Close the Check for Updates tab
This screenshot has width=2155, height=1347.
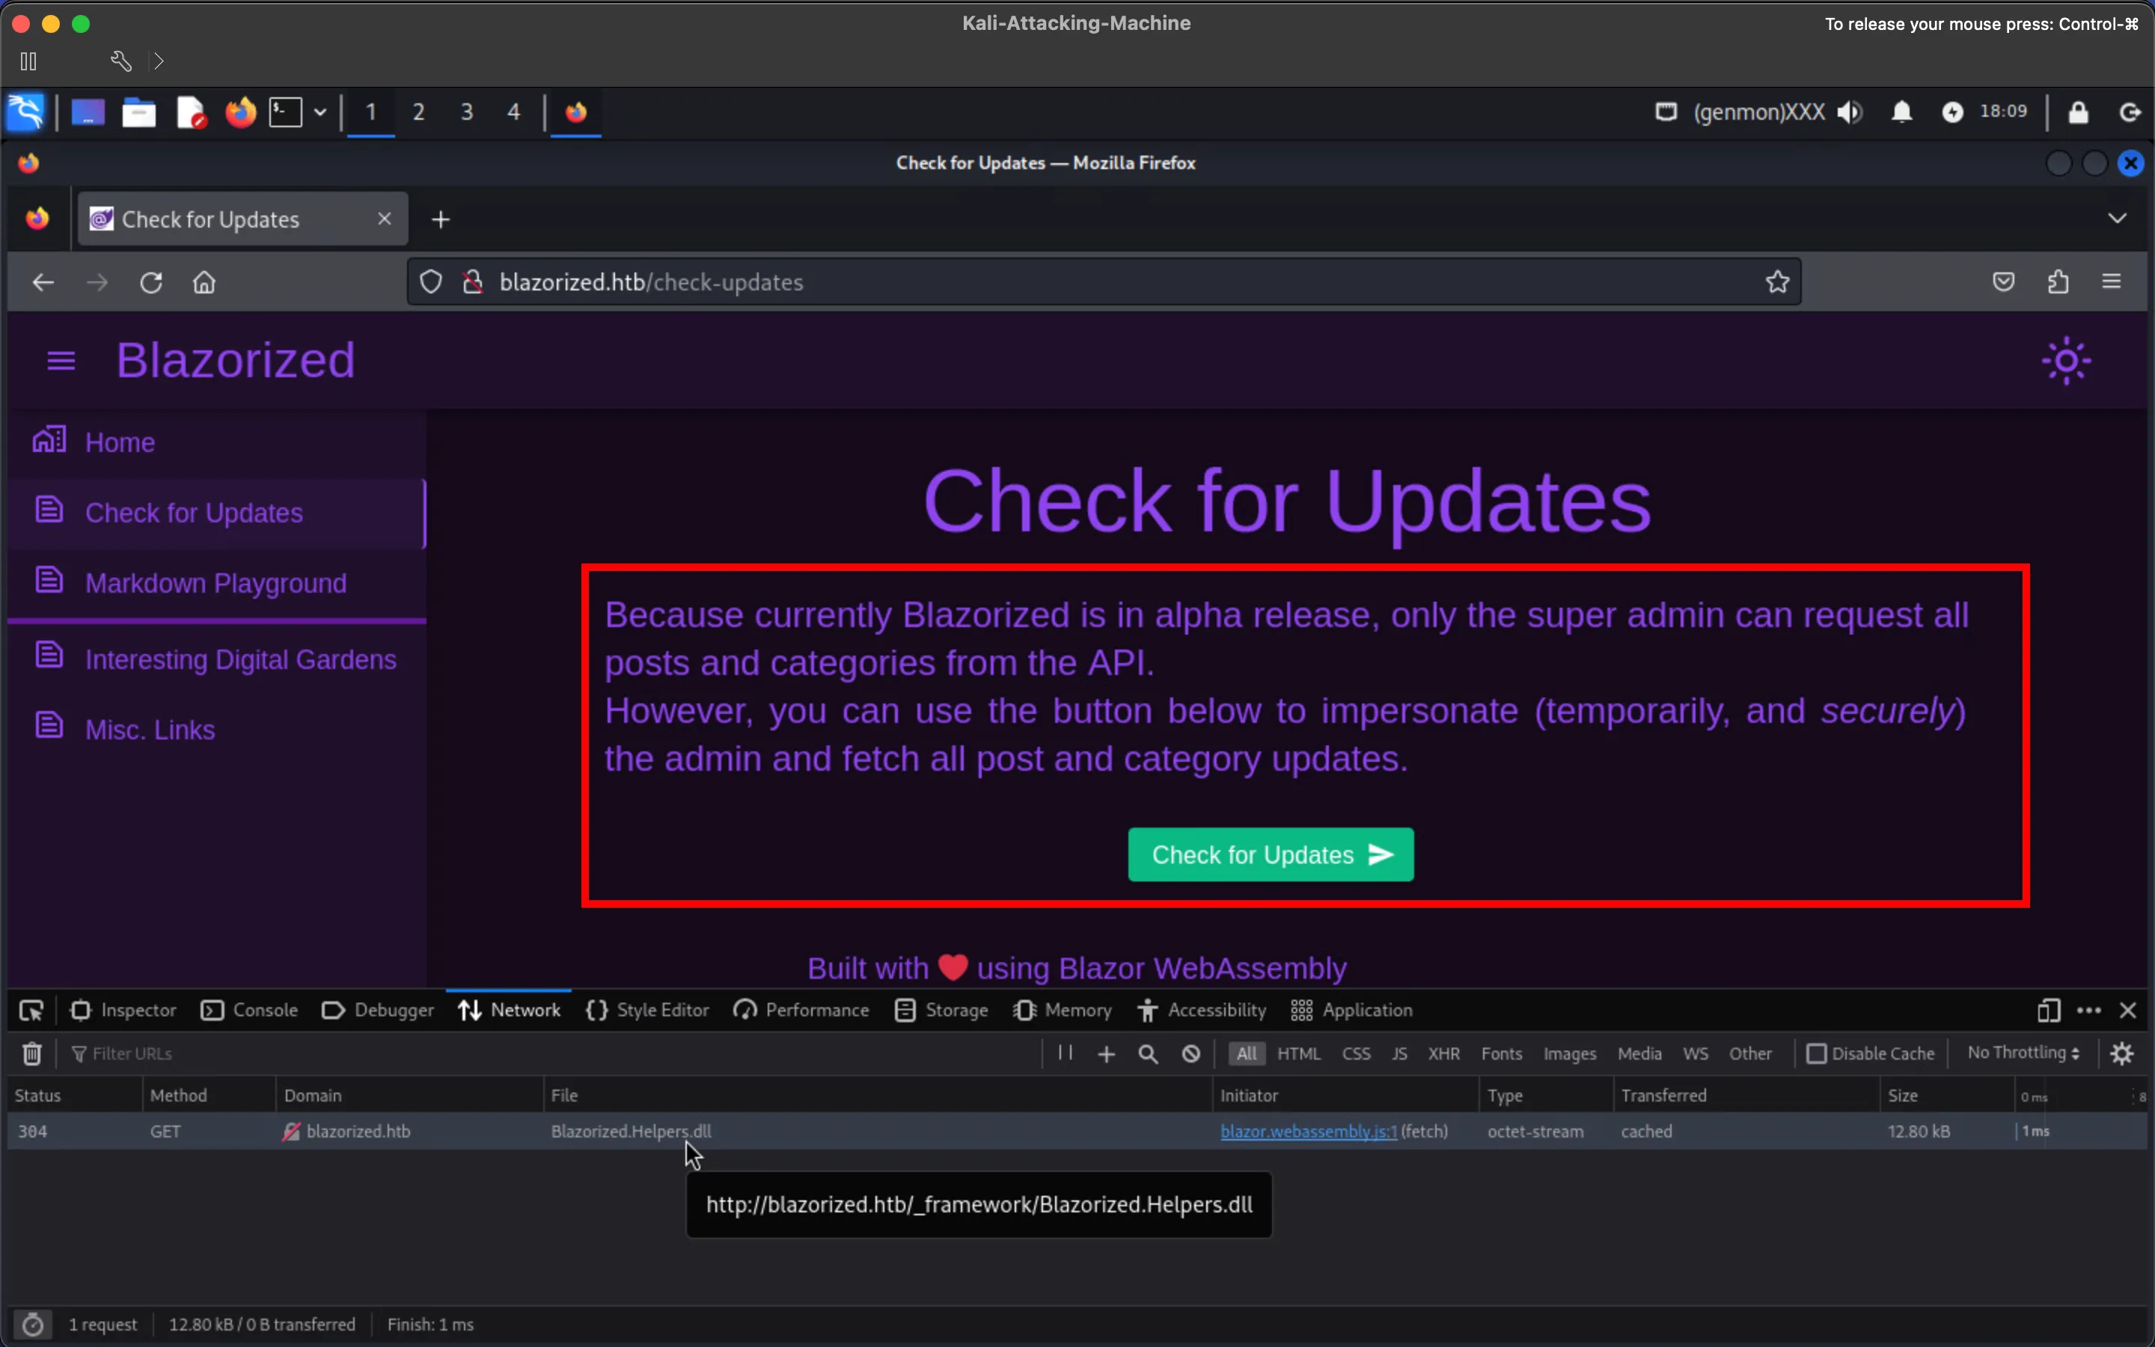click(384, 219)
